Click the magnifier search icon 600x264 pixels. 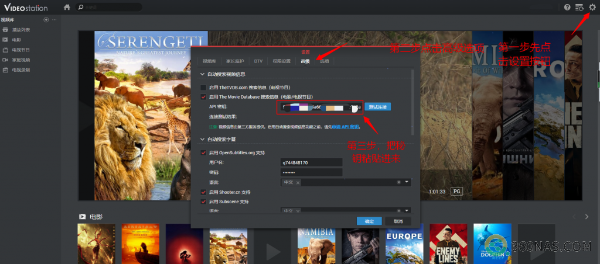tap(80, 7)
